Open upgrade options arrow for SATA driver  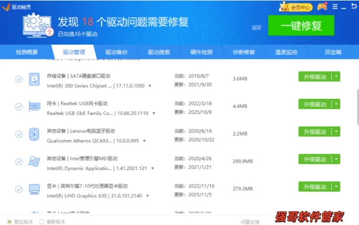[336, 77]
